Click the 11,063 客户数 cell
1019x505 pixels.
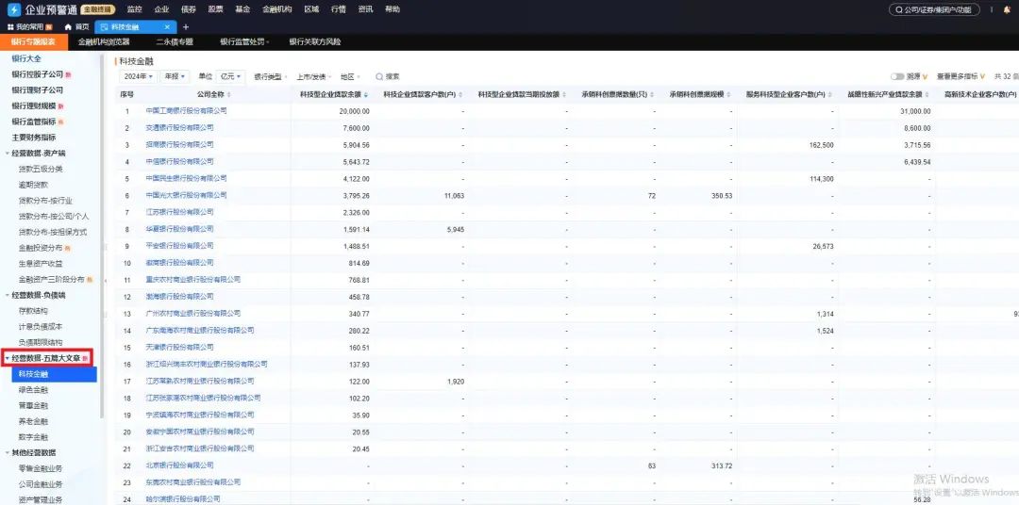point(454,195)
